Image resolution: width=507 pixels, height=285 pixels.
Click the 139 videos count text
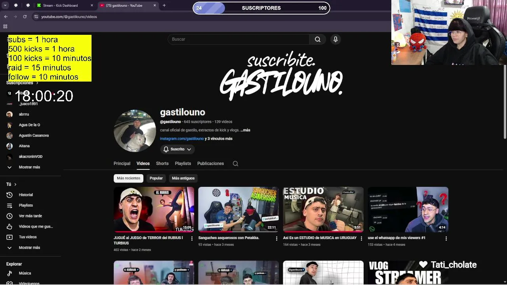click(x=224, y=122)
